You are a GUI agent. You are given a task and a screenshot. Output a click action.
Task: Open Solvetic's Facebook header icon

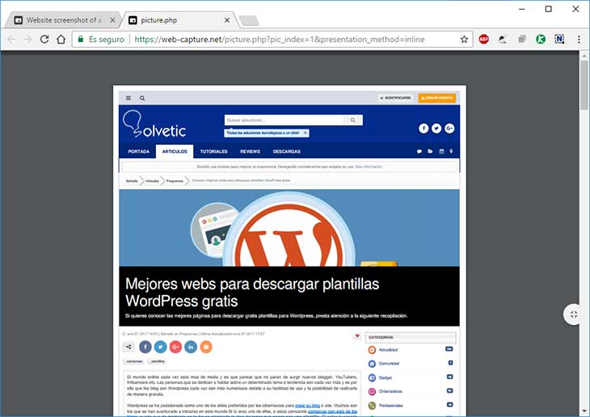pyautogui.click(x=424, y=128)
